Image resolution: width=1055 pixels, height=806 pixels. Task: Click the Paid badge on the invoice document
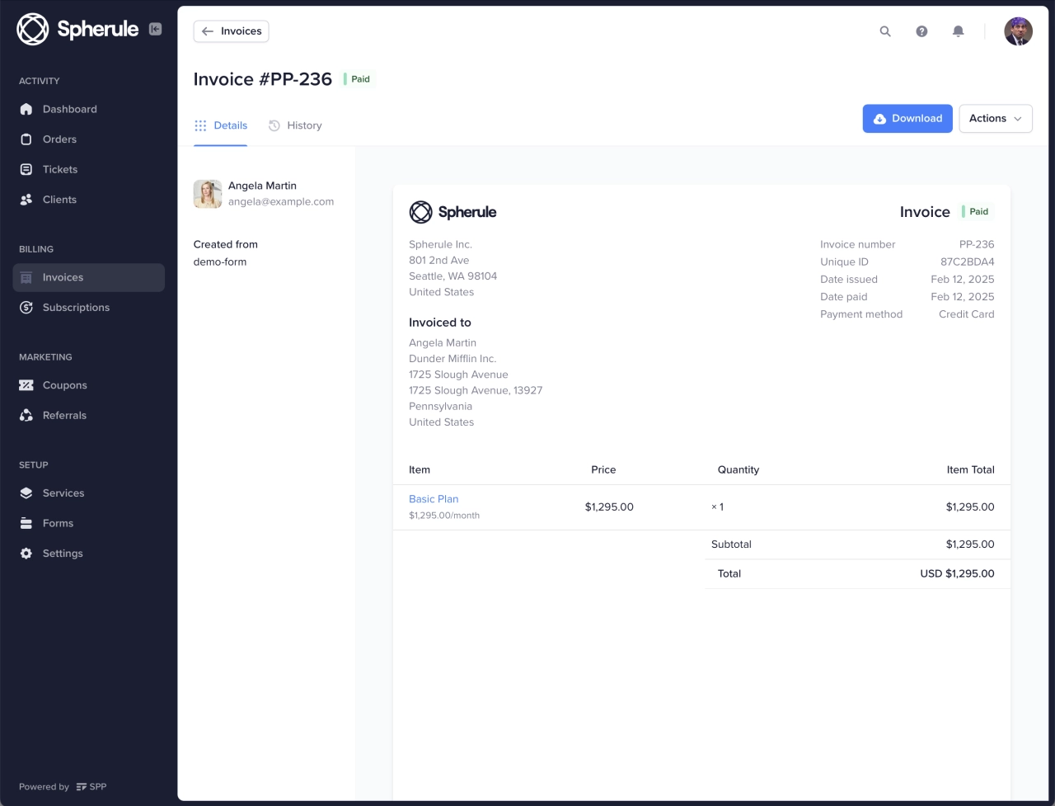[x=977, y=212]
